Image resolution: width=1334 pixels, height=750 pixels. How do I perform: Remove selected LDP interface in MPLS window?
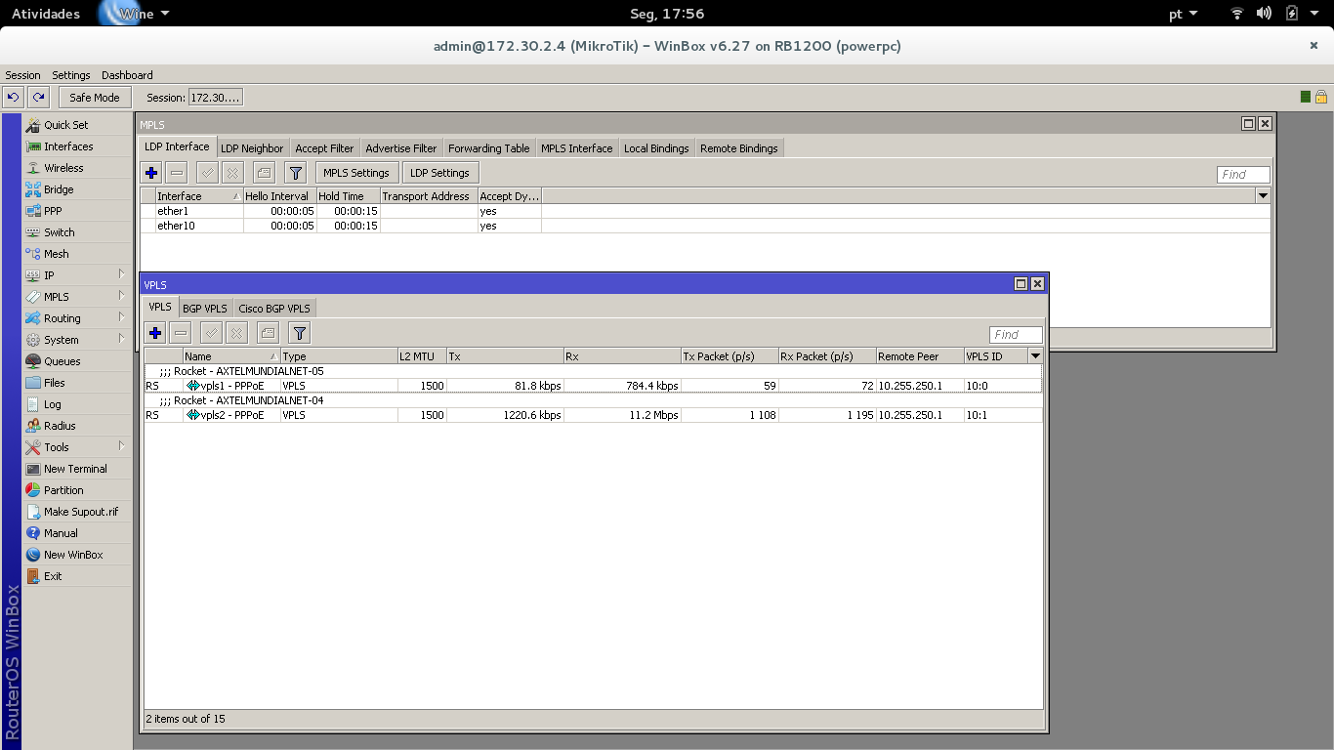click(177, 173)
